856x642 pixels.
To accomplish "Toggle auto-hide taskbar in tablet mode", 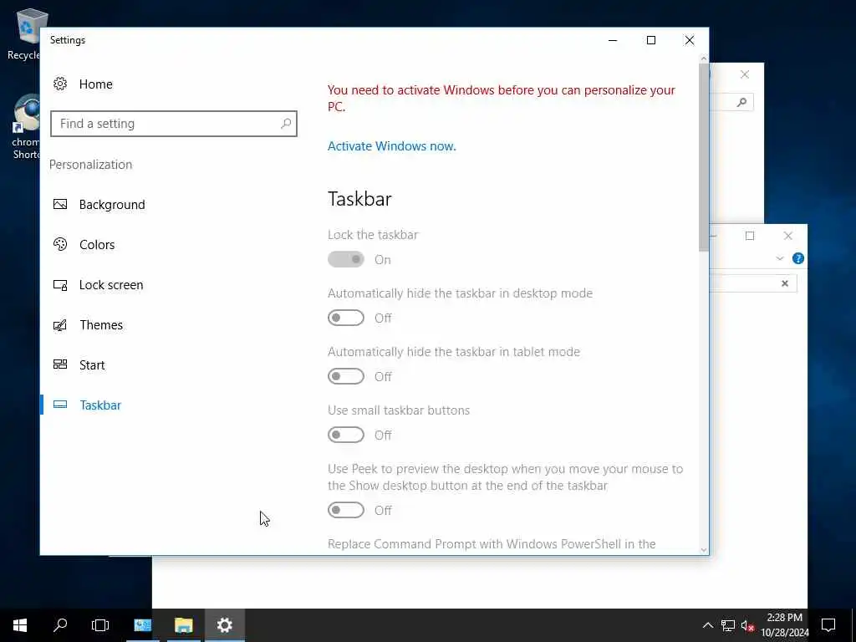I will 345,376.
